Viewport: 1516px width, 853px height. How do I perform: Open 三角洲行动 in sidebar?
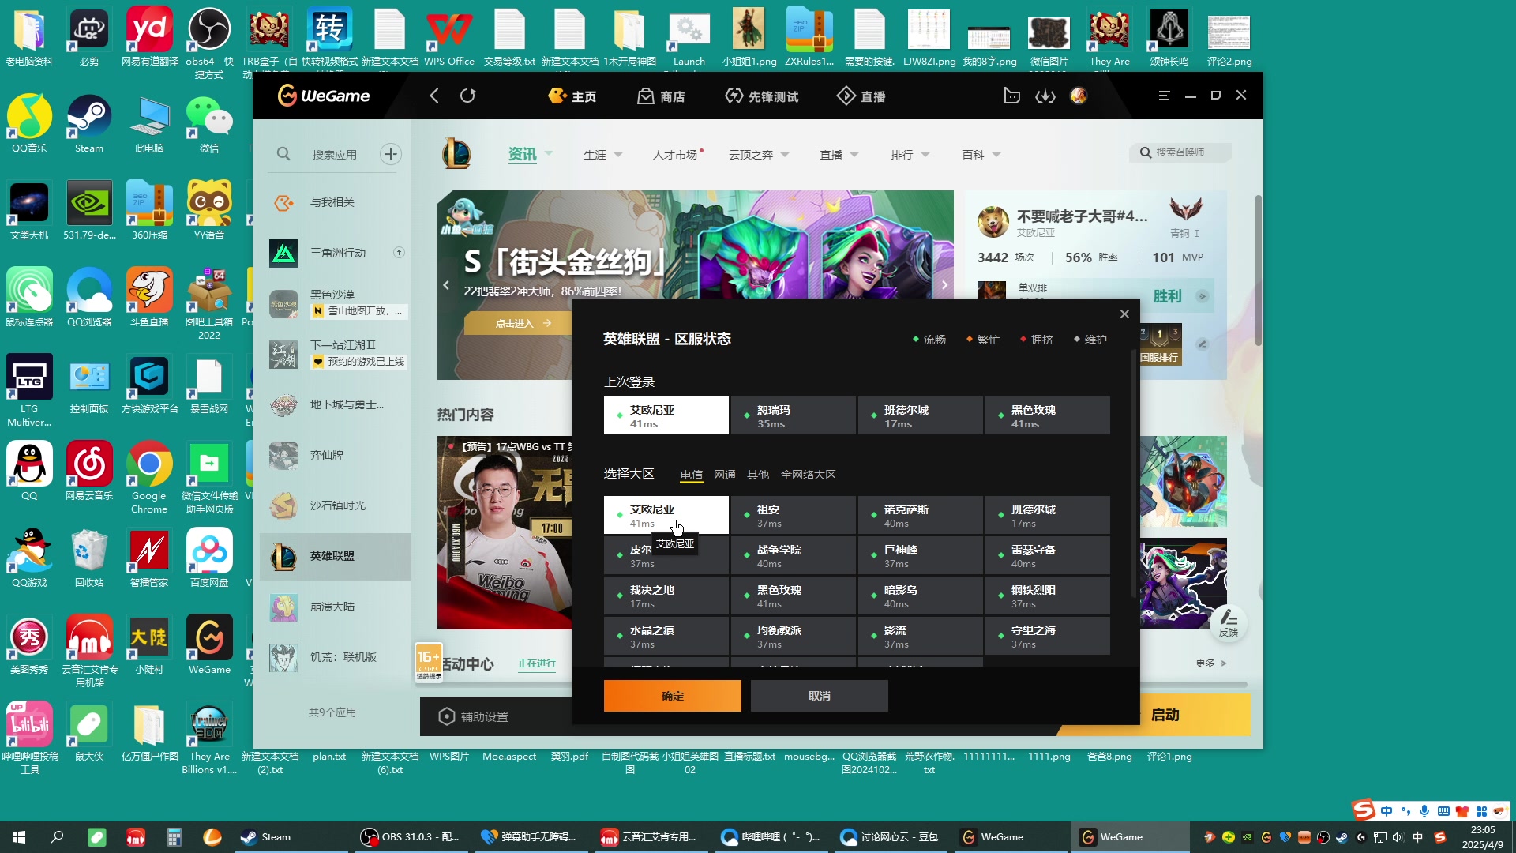tap(336, 253)
